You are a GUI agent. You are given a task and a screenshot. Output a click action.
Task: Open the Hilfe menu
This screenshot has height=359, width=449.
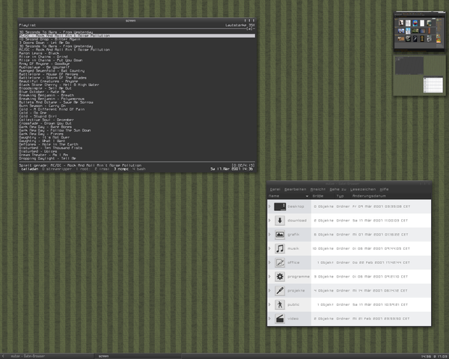[384, 189]
